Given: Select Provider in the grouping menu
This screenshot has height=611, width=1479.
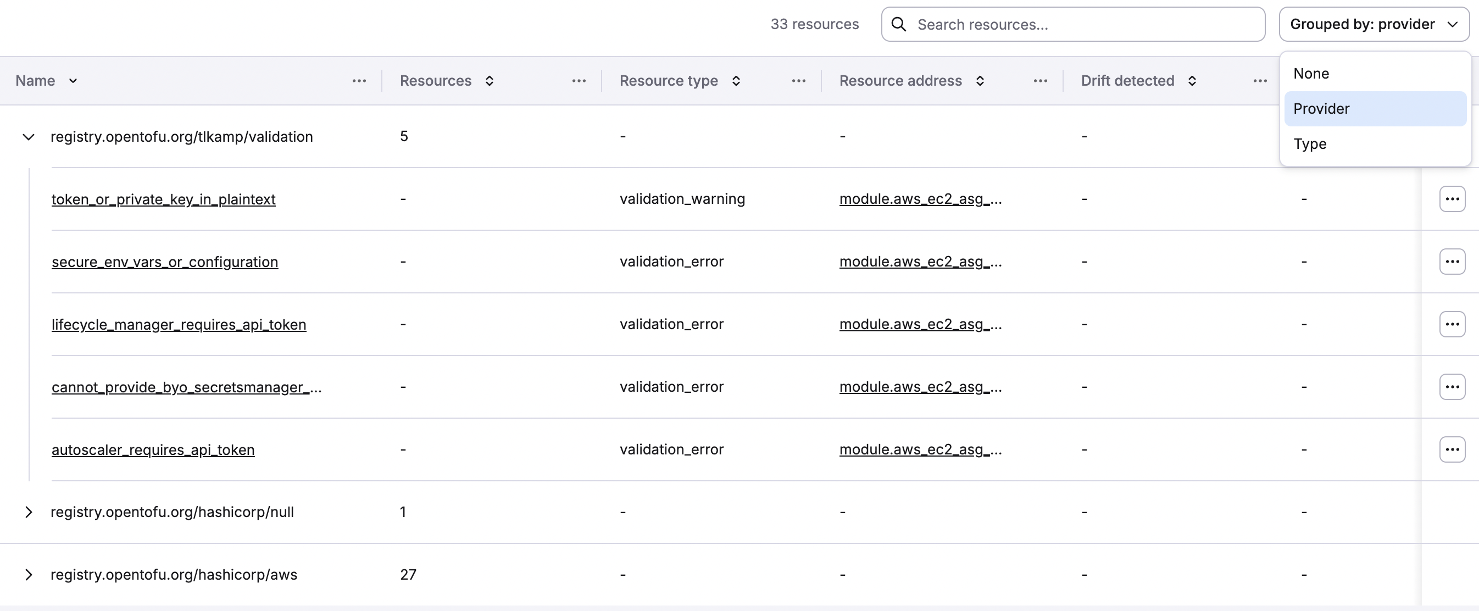Looking at the screenshot, I should tap(1321, 109).
